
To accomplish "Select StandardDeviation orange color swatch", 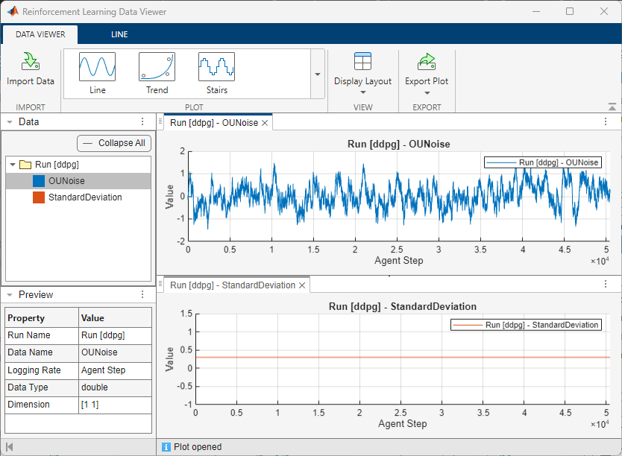I will point(39,197).
